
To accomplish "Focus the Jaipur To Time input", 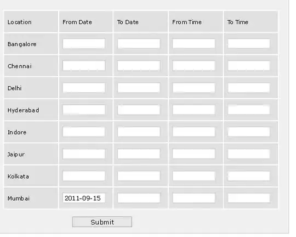I will pyautogui.click(x=249, y=154).
